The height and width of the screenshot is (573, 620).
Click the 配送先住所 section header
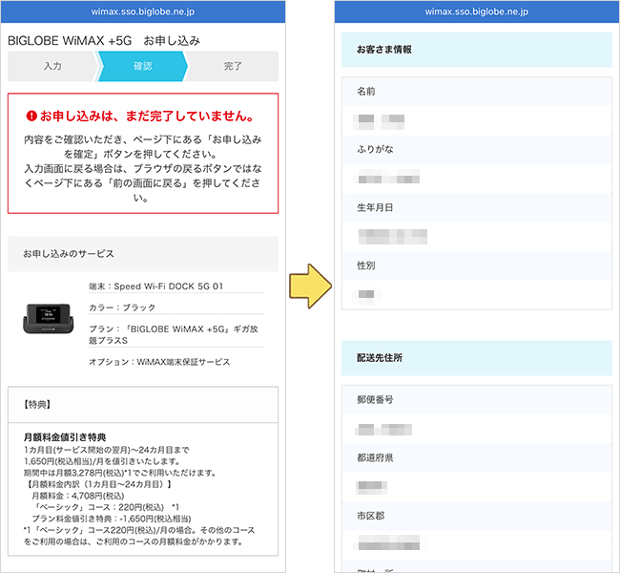point(477,358)
